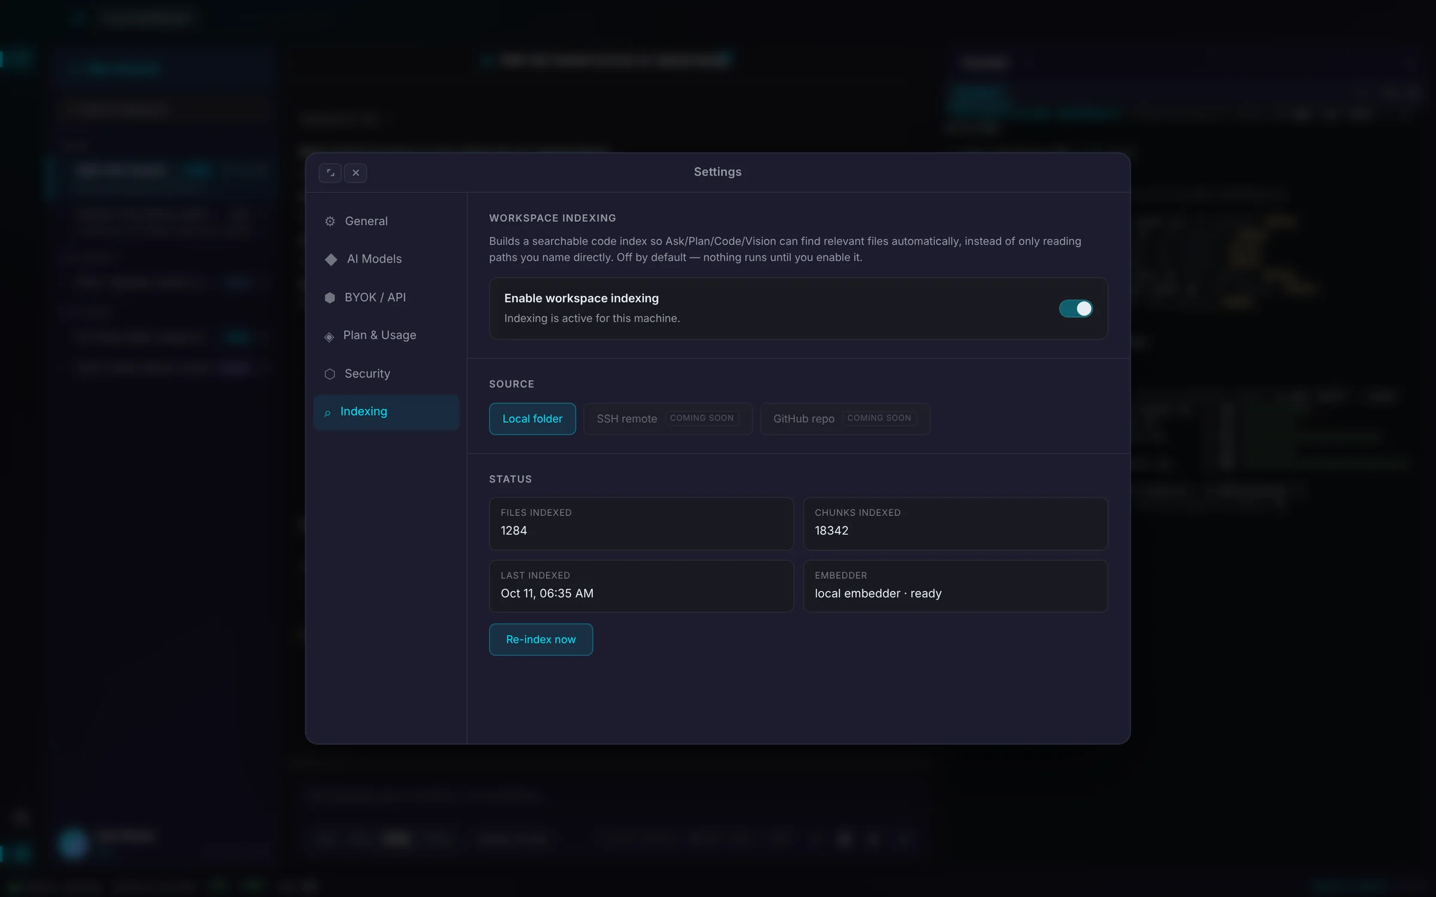Choose the SSH remote source option
Viewport: 1436px width, 897px height.
[668, 419]
